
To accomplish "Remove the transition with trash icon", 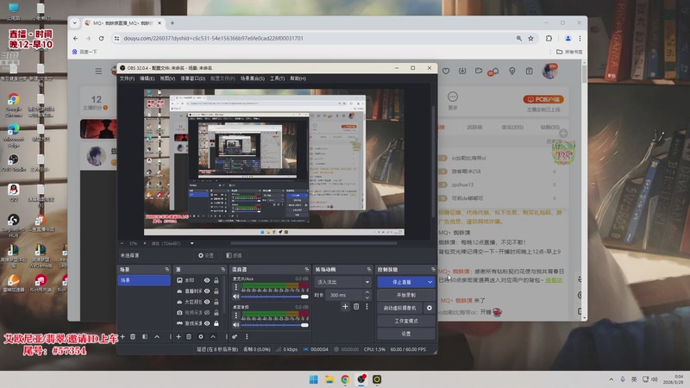I will 356,307.
